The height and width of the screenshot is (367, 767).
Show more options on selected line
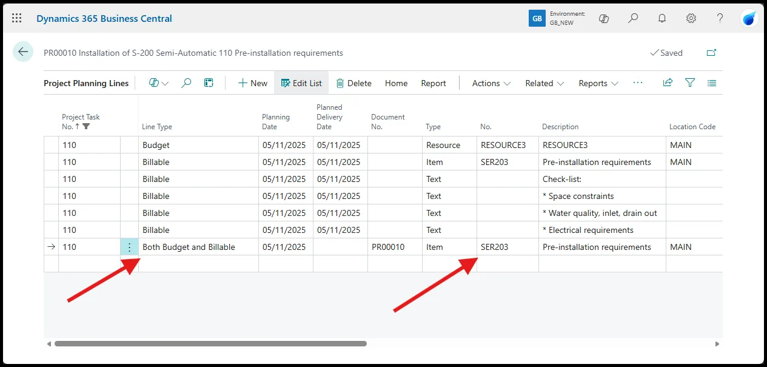[x=129, y=247]
